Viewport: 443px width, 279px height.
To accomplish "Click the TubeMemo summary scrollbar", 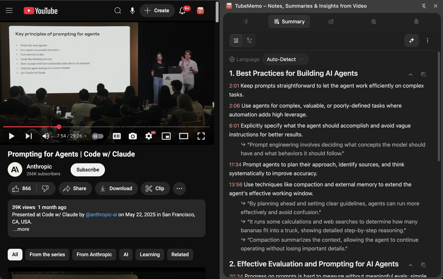I will coord(439,106).
